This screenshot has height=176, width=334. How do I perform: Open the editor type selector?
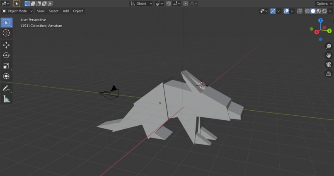(5, 3)
